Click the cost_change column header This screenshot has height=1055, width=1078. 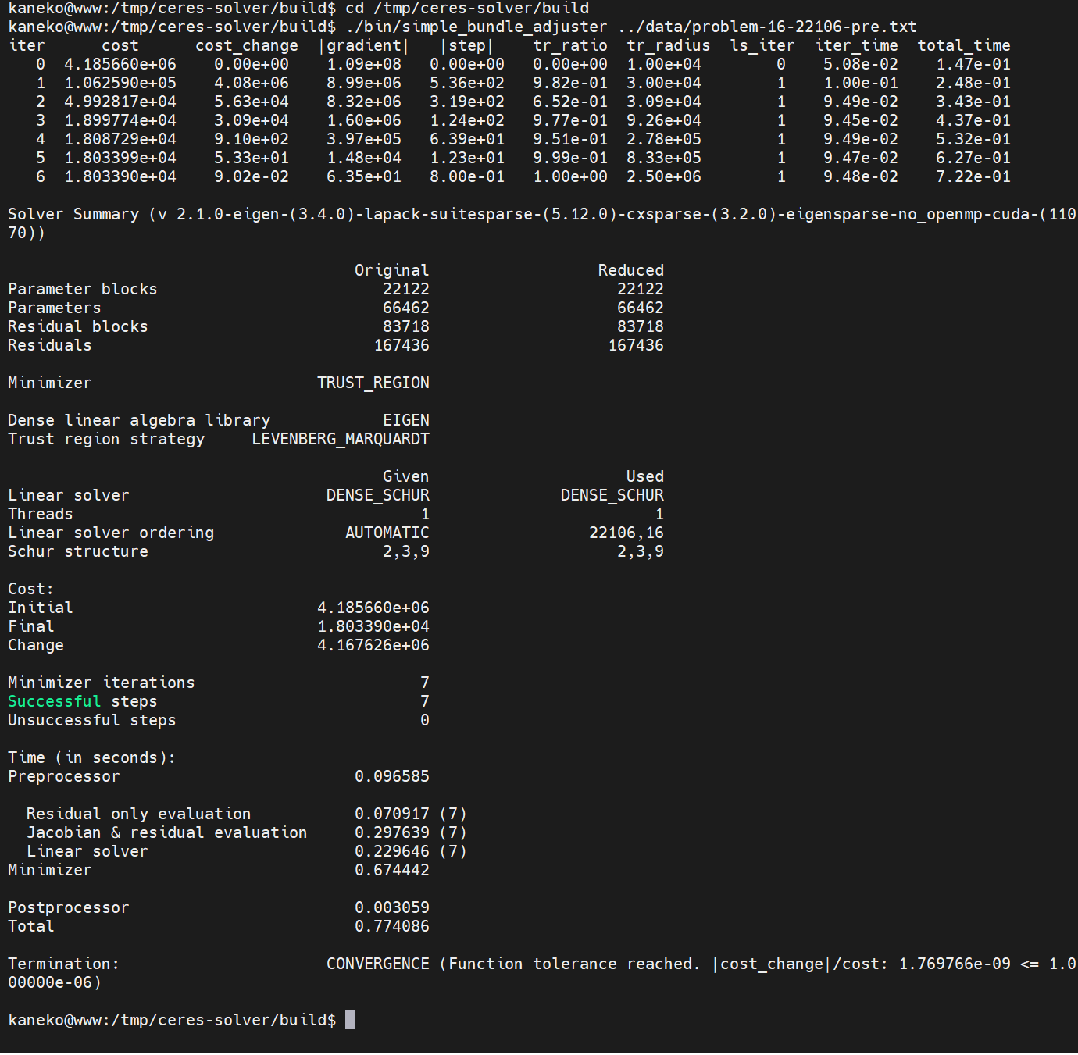[x=246, y=45]
